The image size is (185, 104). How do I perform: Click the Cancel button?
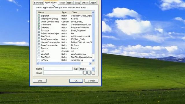[x=91, y=81]
